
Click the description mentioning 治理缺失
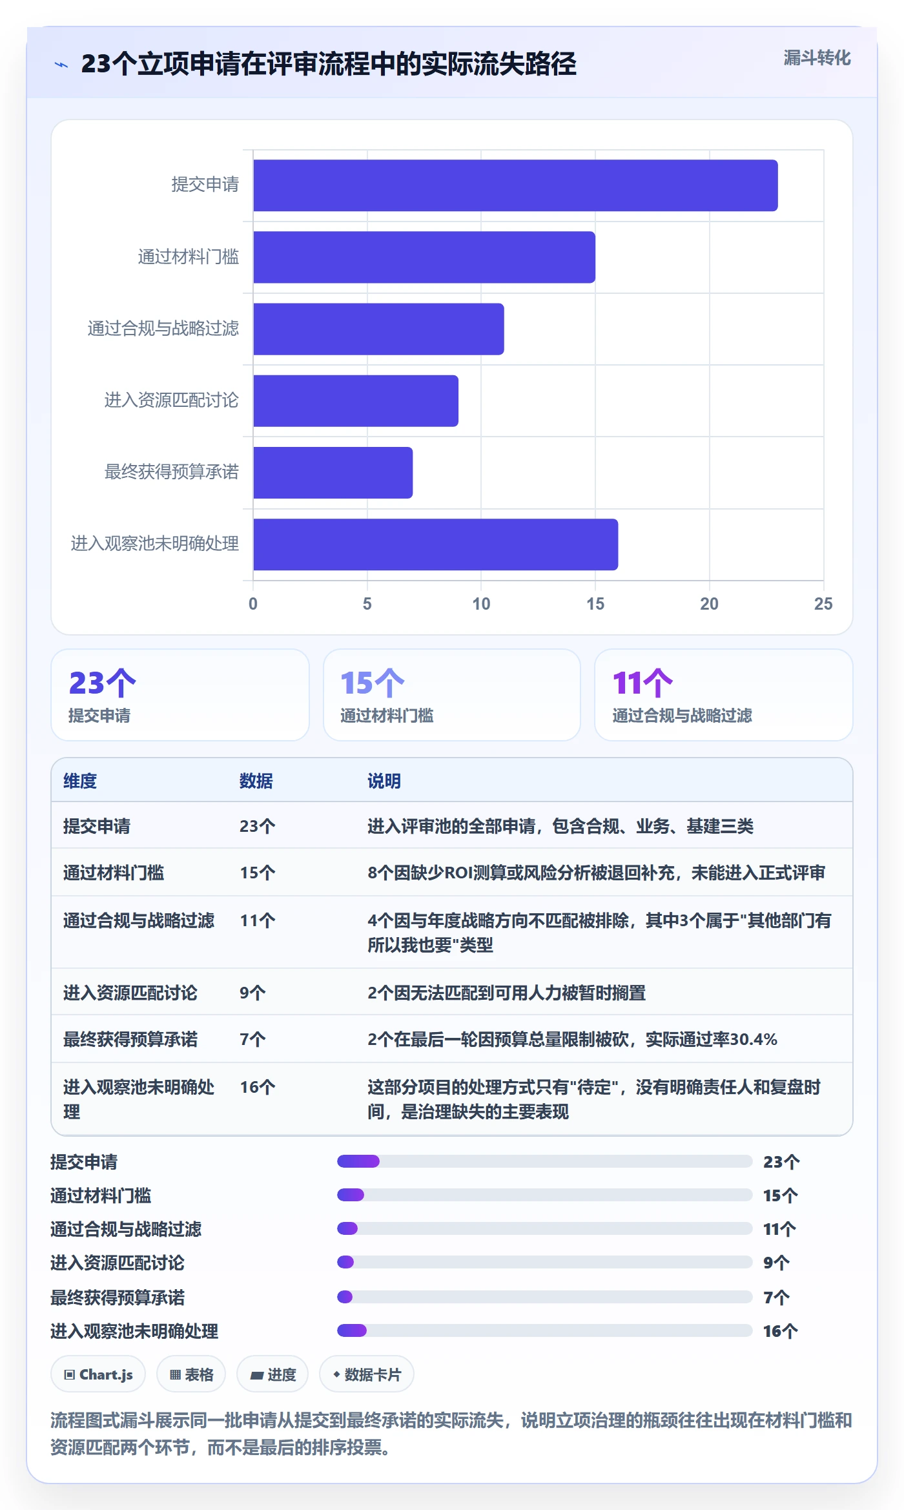594,1099
